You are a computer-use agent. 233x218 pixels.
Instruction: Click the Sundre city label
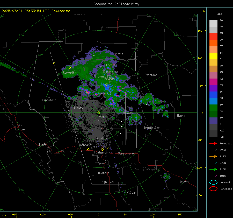tap(78, 108)
